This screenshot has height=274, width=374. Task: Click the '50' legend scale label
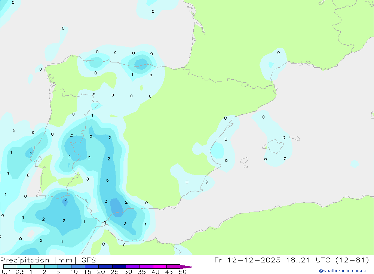click(x=183, y=272)
